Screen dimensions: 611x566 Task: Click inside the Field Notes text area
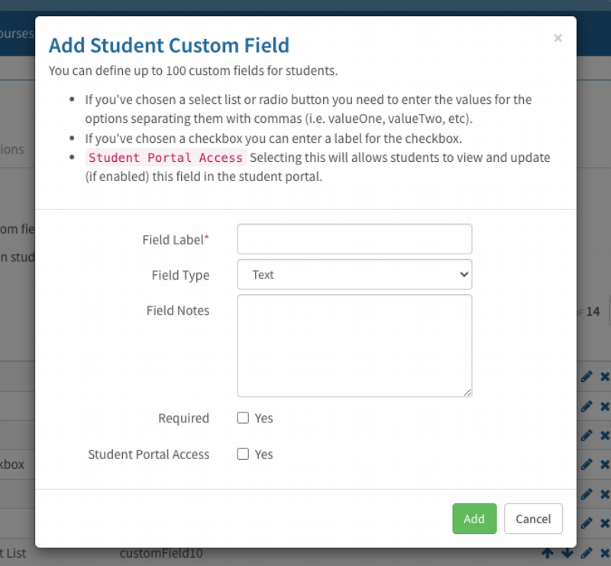pyautogui.click(x=354, y=345)
